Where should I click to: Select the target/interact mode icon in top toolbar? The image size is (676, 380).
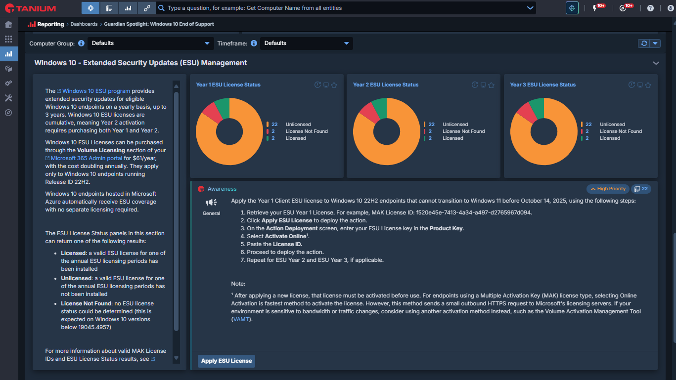90,8
